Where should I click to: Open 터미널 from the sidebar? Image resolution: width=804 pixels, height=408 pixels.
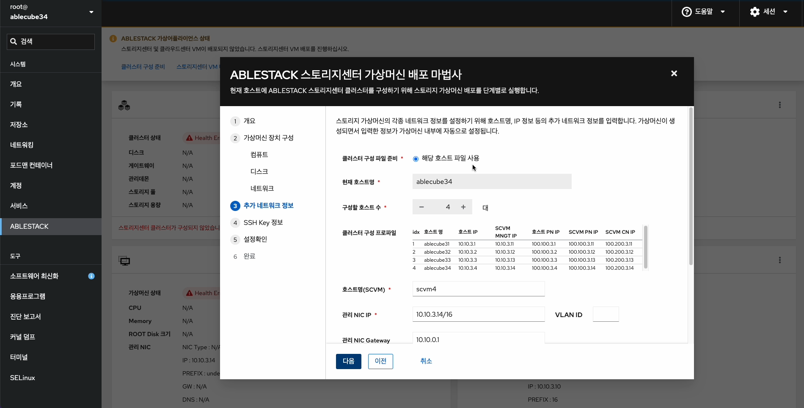pos(18,357)
